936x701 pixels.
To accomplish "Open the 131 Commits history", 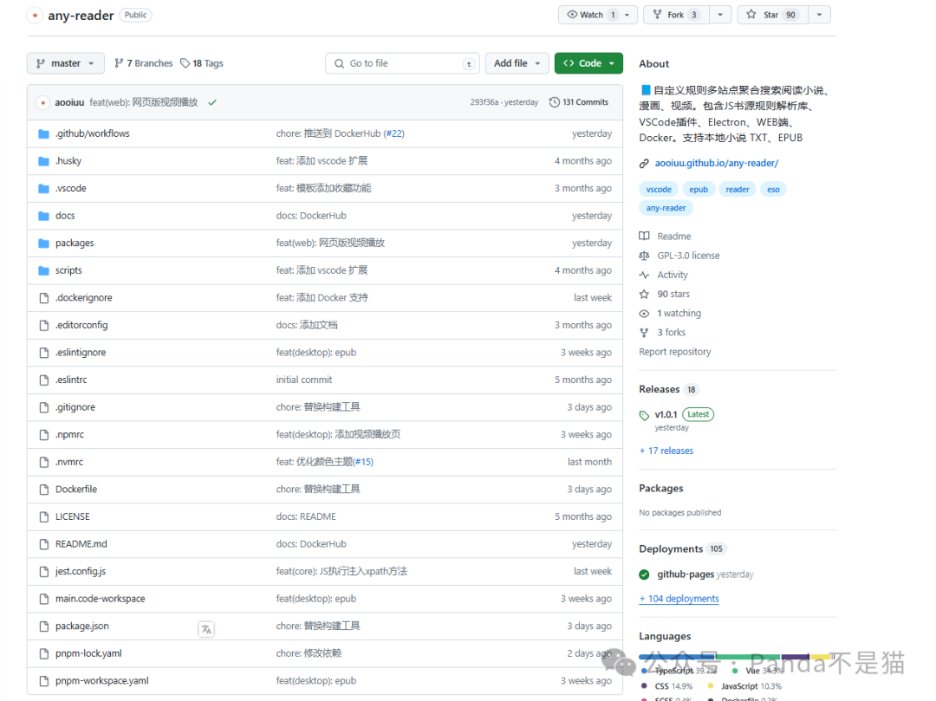I will point(579,102).
